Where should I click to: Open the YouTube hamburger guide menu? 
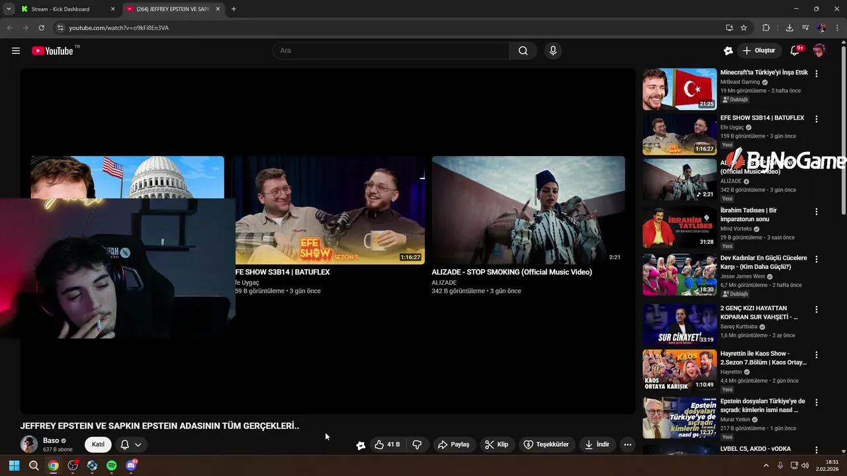coord(16,51)
